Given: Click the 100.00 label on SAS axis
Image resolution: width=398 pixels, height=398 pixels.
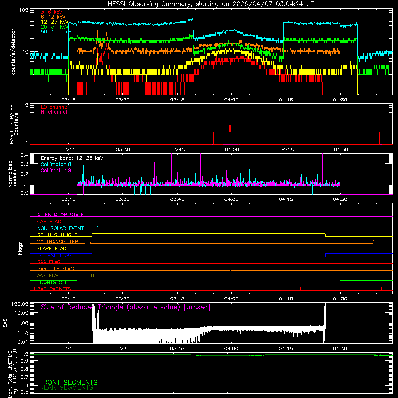Looking at the screenshot, I should [20, 304].
